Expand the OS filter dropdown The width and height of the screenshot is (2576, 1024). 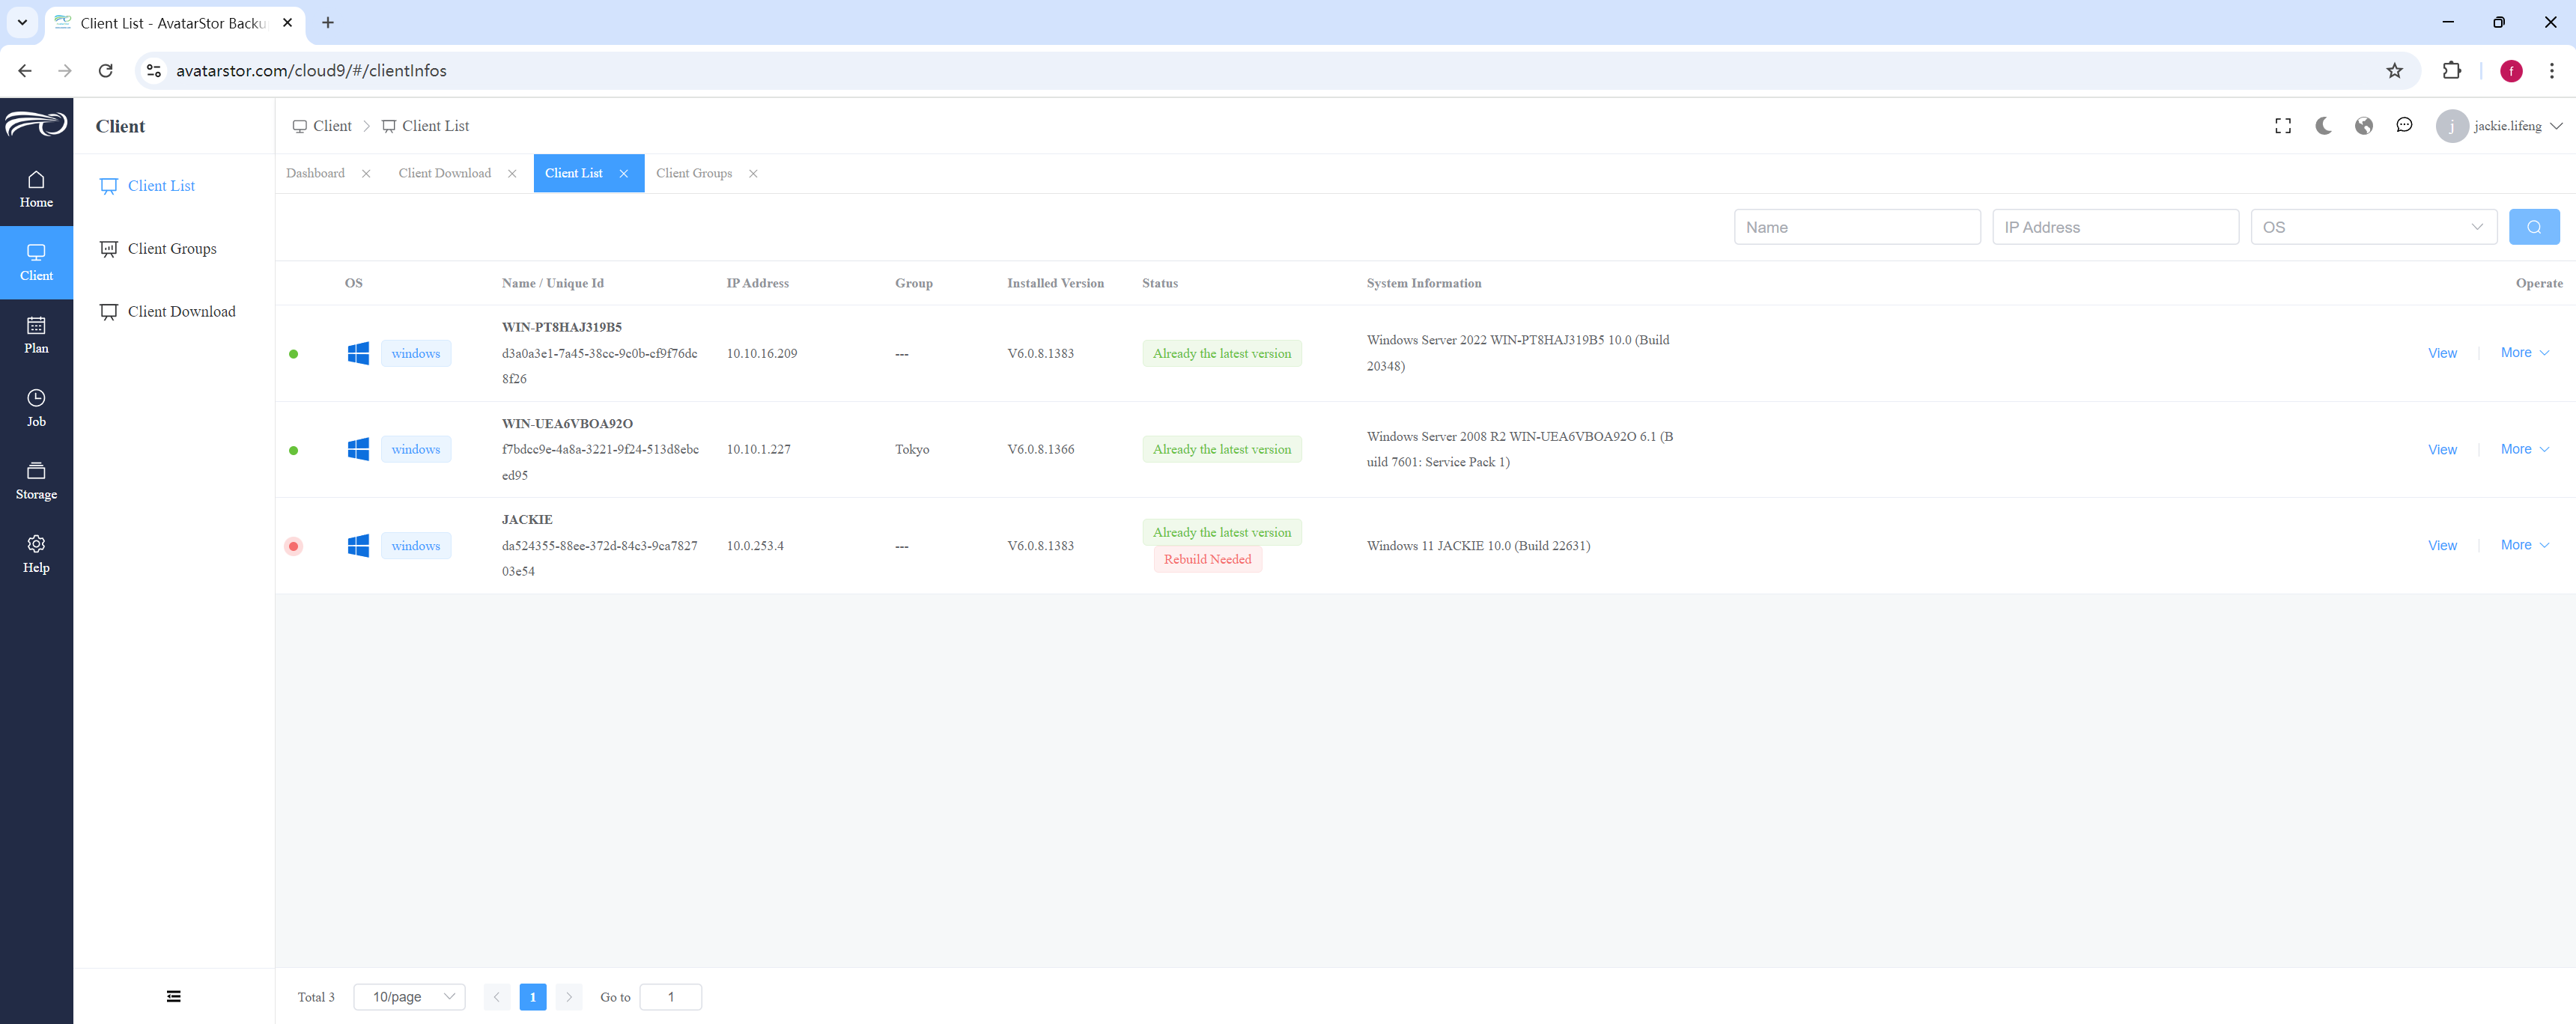2373,227
